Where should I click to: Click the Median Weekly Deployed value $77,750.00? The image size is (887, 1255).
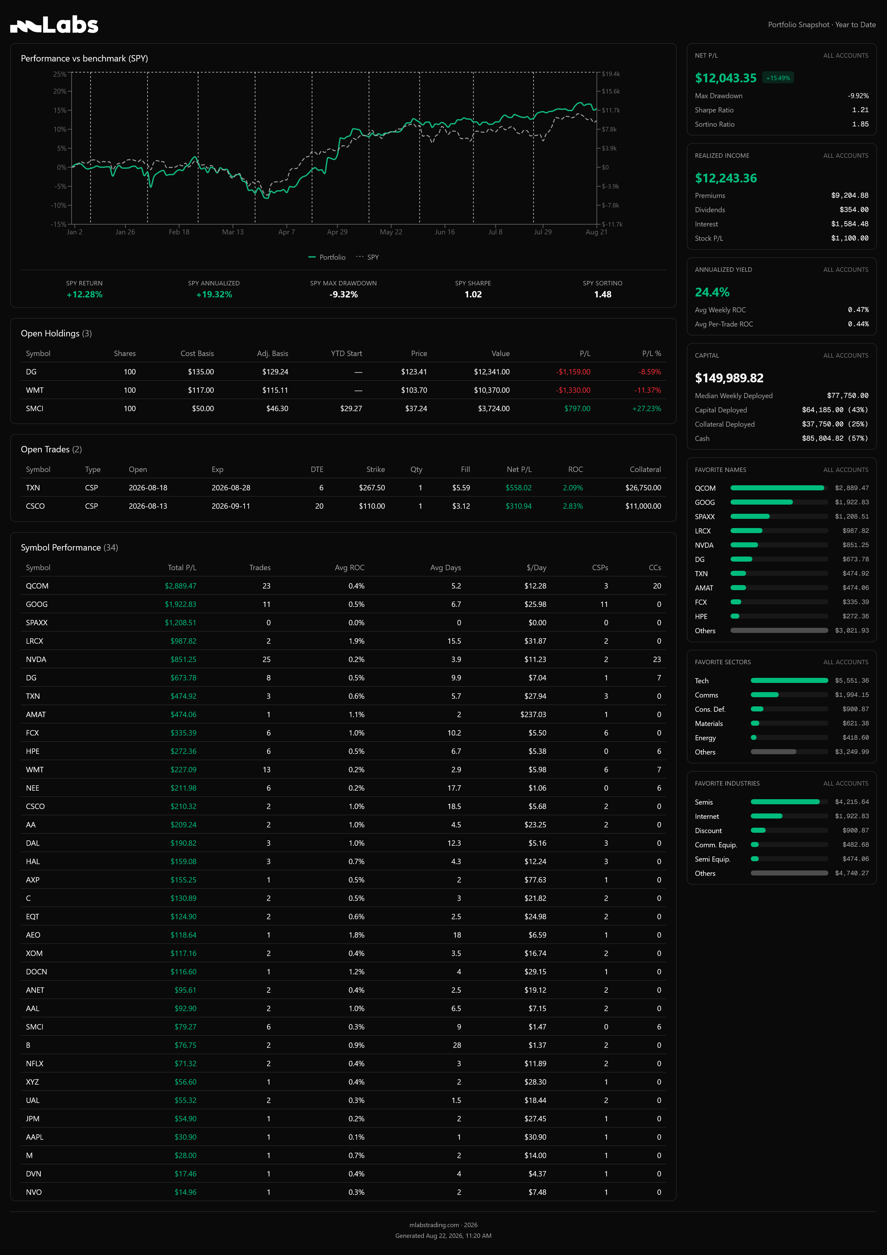[848, 396]
